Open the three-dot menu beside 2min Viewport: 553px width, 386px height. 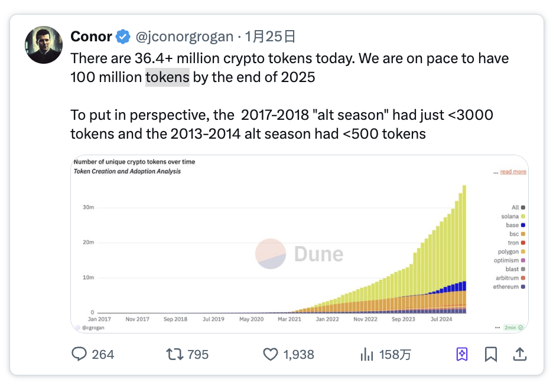click(x=497, y=328)
